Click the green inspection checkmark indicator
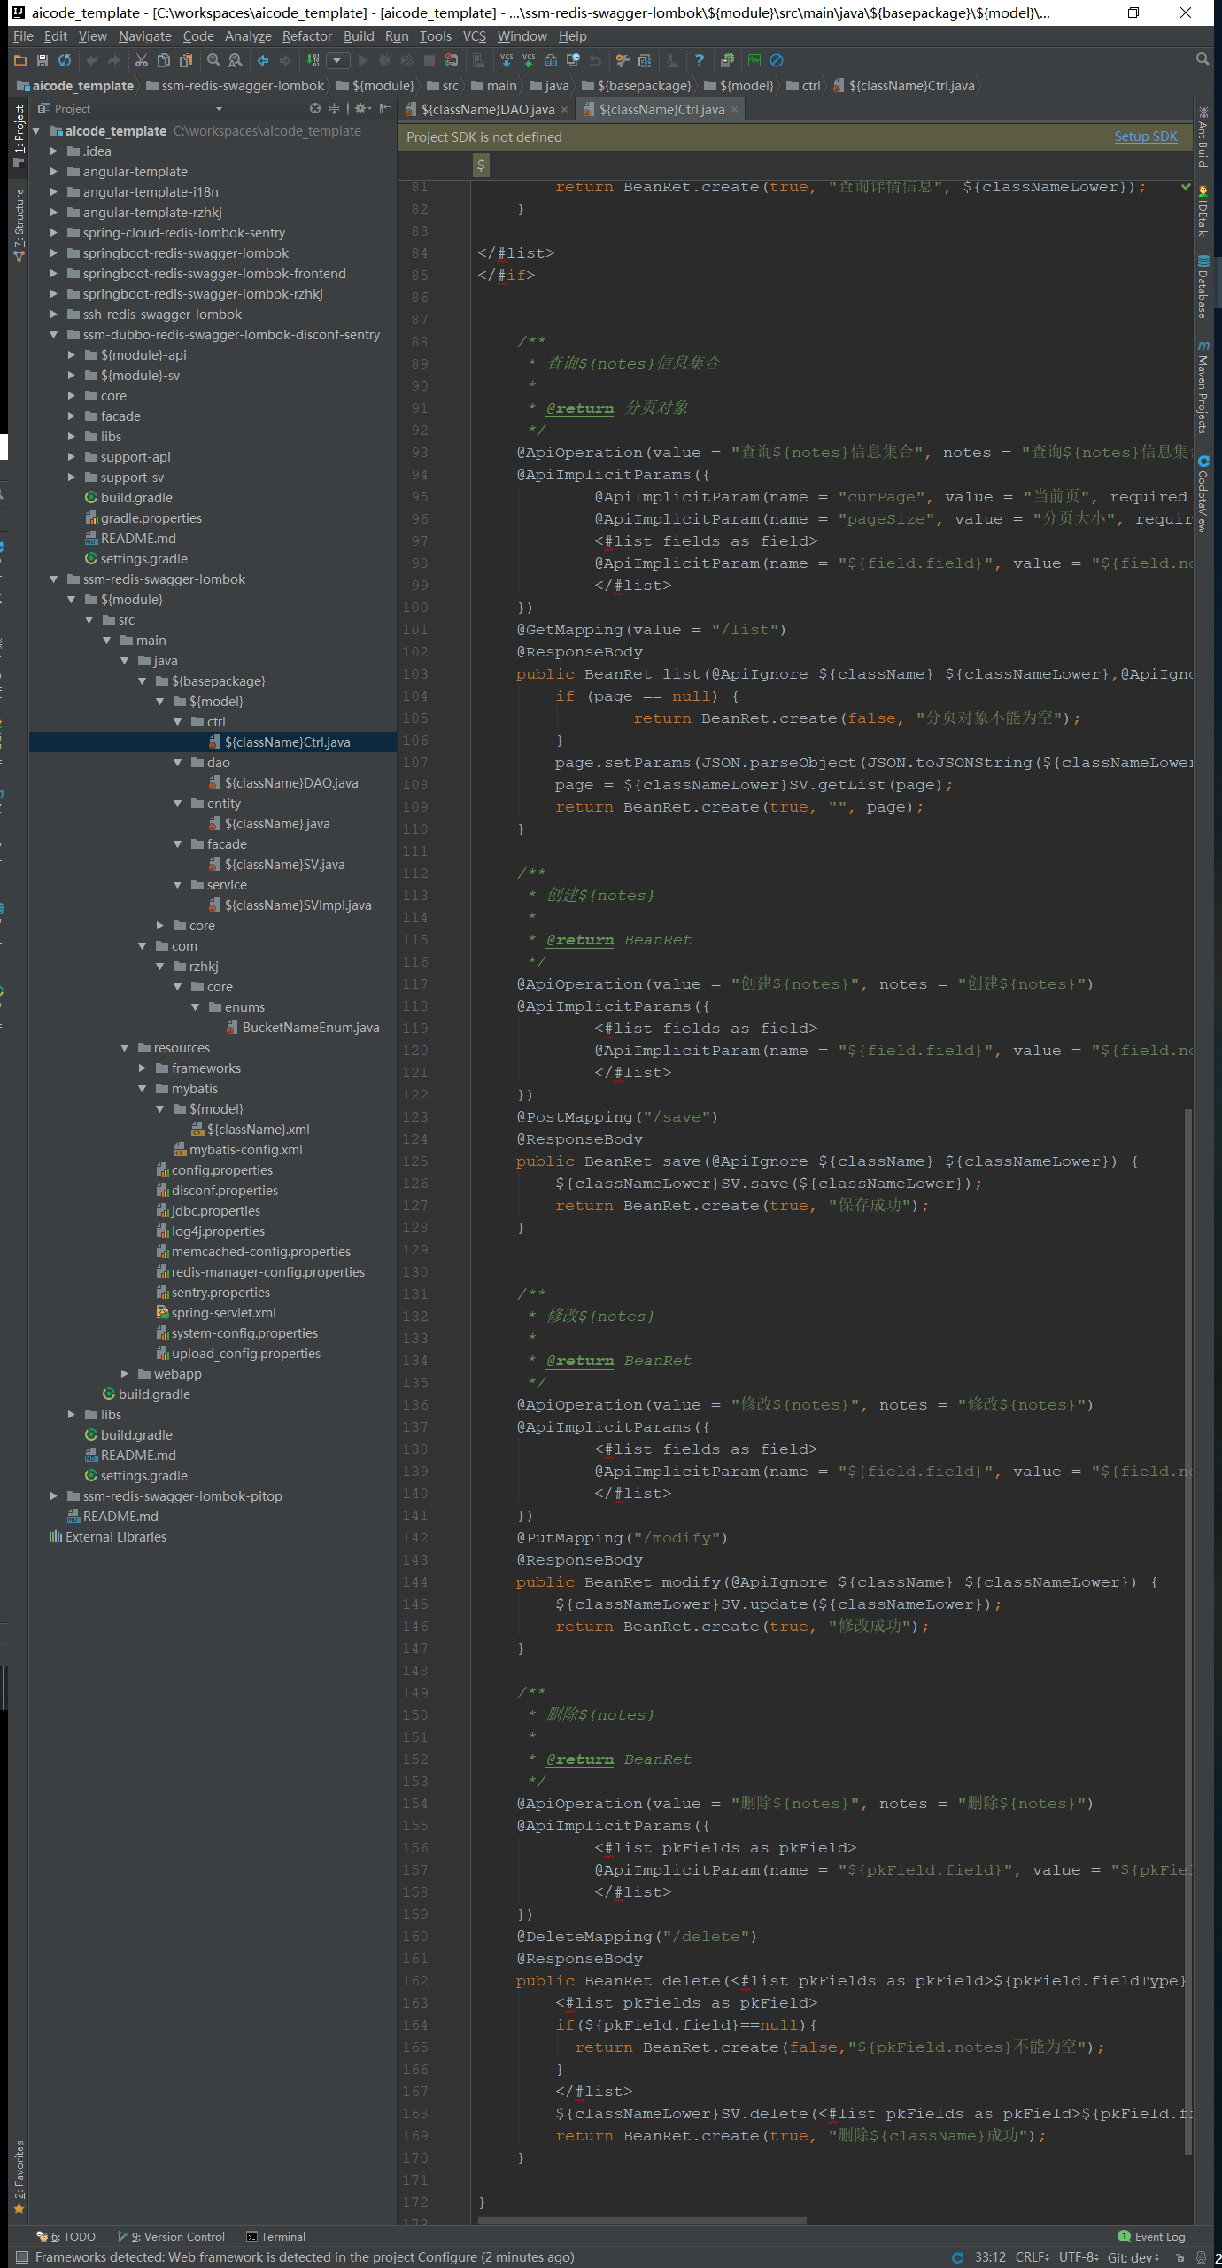Image resolution: width=1222 pixels, height=2268 pixels. [1186, 187]
